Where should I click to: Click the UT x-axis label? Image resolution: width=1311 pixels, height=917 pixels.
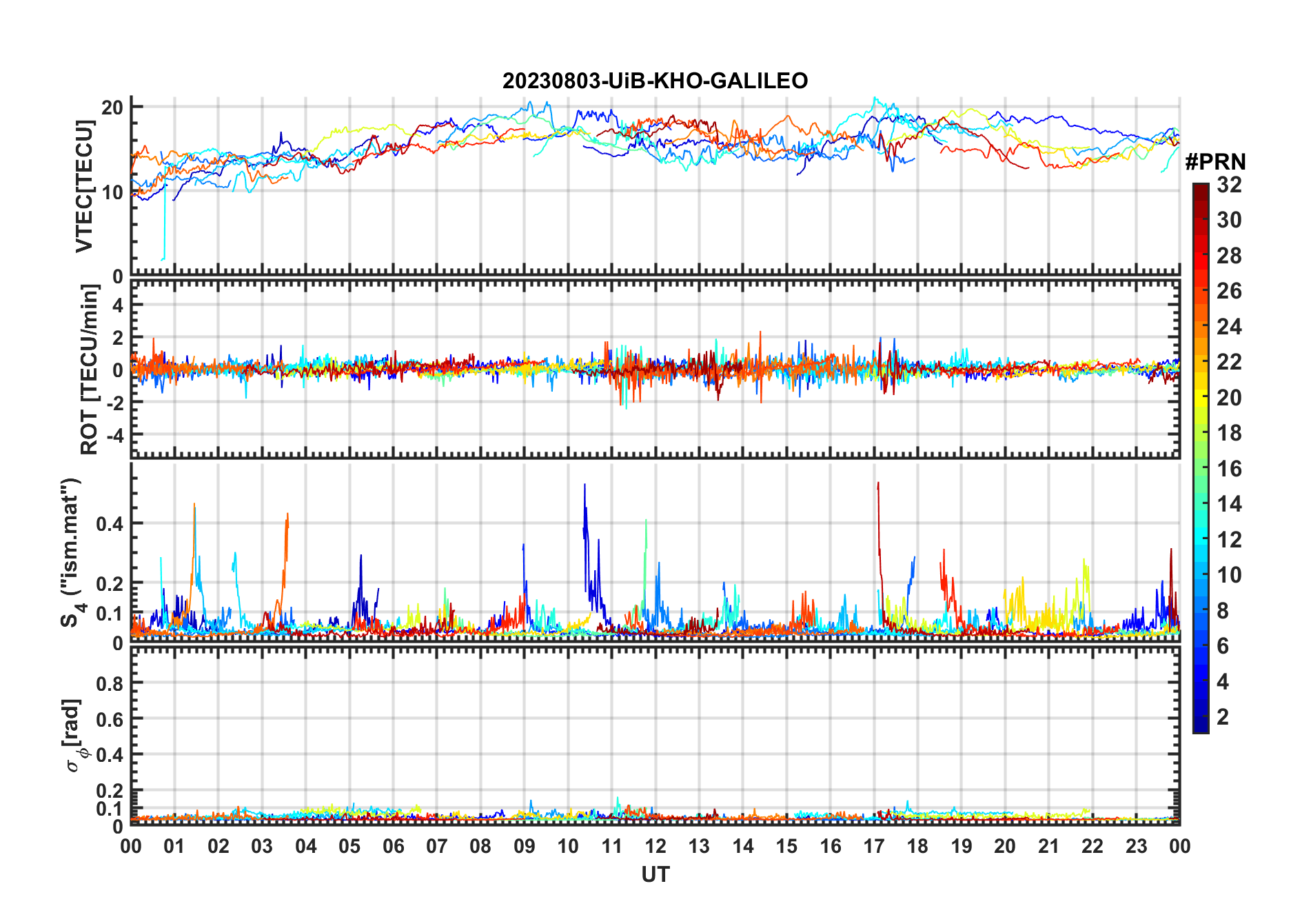pos(655,875)
